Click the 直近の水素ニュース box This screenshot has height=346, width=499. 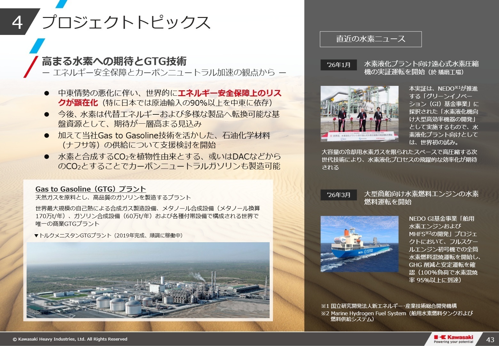(371, 39)
